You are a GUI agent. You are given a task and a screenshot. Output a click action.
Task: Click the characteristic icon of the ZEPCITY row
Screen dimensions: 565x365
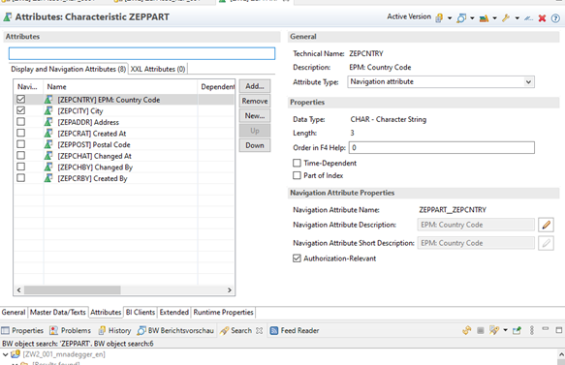point(48,111)
